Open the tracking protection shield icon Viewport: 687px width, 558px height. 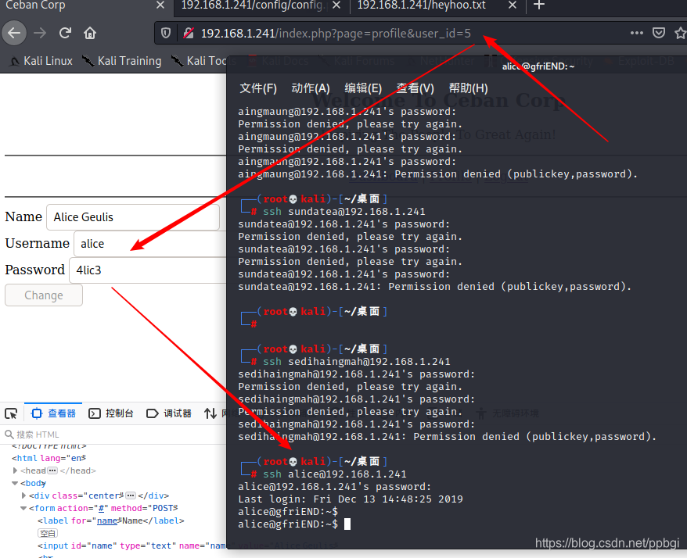[166, 34]
